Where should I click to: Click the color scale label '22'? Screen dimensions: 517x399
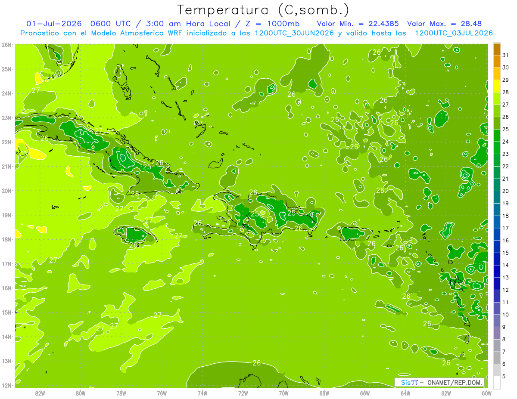pos(505,166)
